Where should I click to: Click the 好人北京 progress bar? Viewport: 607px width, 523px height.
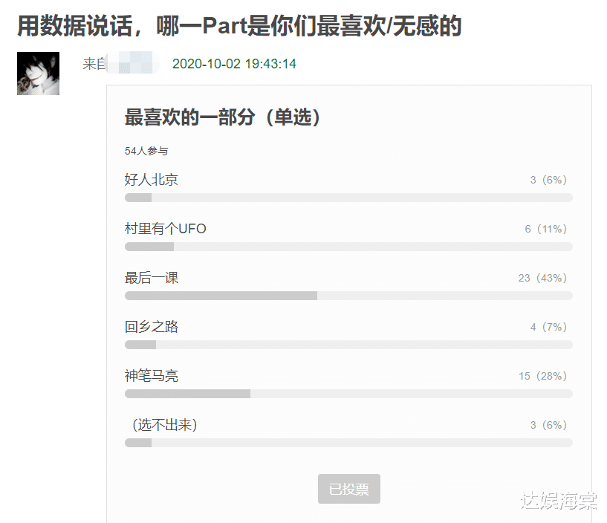pos(348,198)
